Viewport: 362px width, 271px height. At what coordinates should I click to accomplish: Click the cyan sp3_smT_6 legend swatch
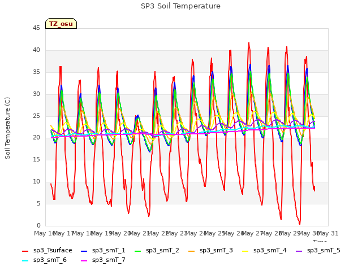pyautogui.click(x=25, y=261)
